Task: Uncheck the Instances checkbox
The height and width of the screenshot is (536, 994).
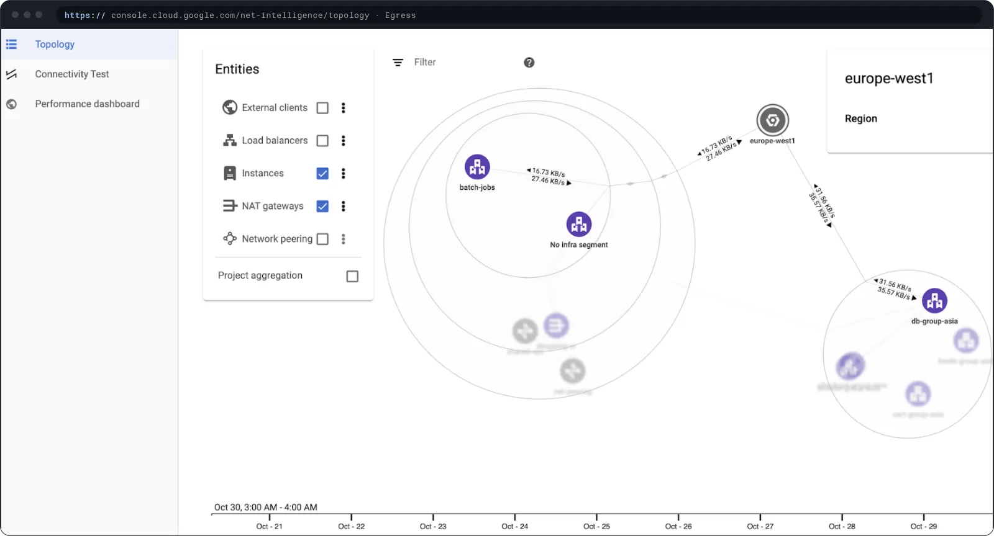Action: point(322,174)
